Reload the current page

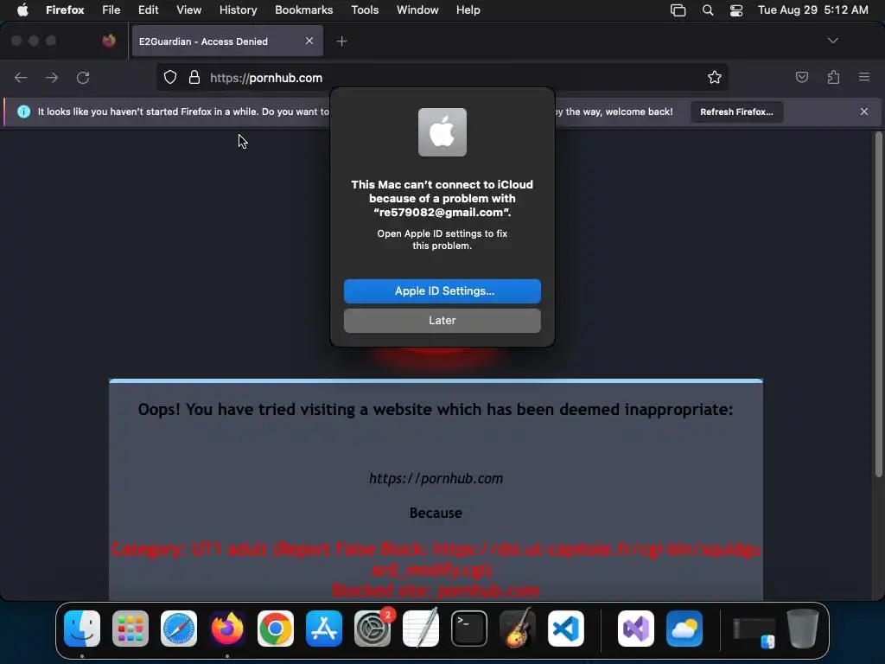click(83, 78)
